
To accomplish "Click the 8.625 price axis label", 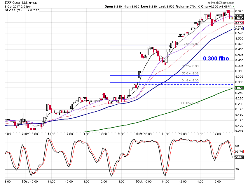I will 239,11.
